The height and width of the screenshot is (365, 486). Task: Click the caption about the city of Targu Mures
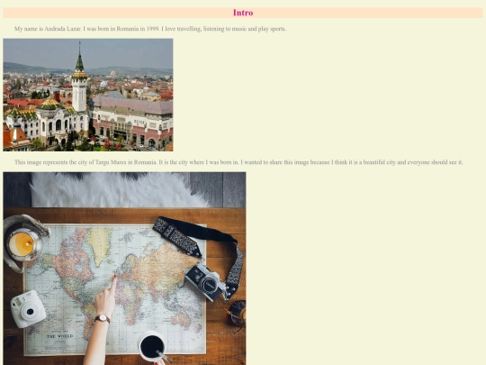[238, 162]
